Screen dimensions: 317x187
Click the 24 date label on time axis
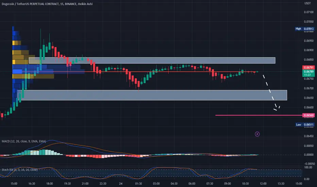(x=121, y=184)
